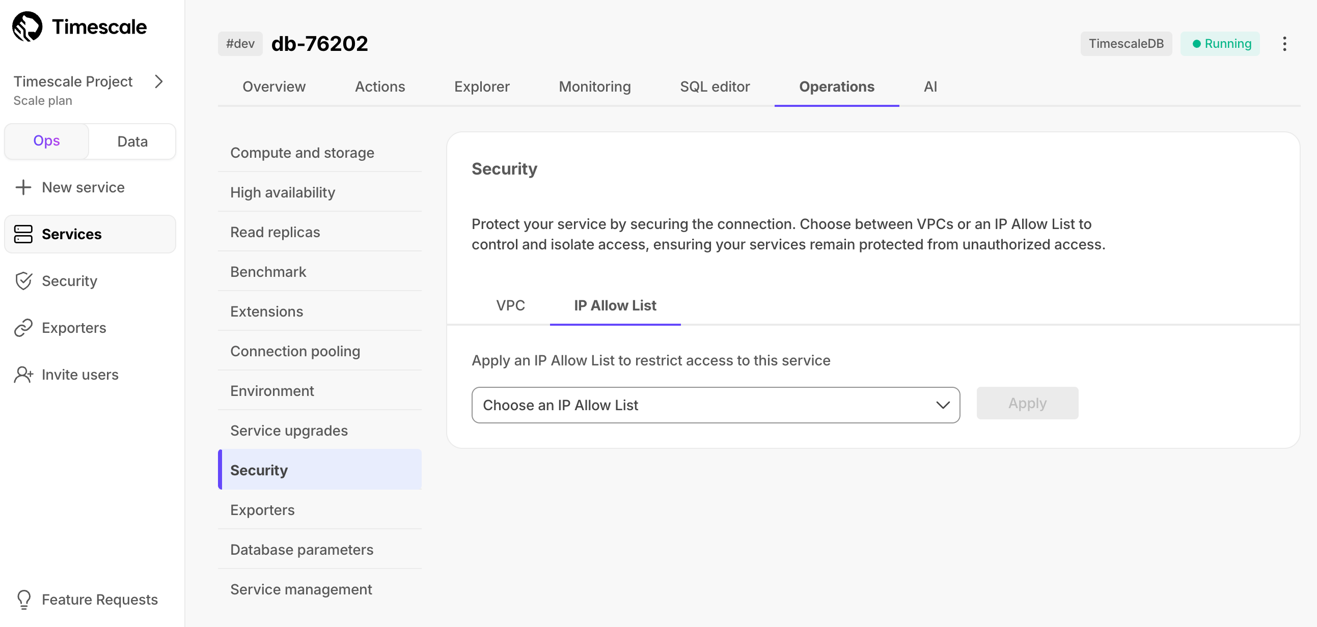Click the db-76202 service name

(x=319, y=44)
